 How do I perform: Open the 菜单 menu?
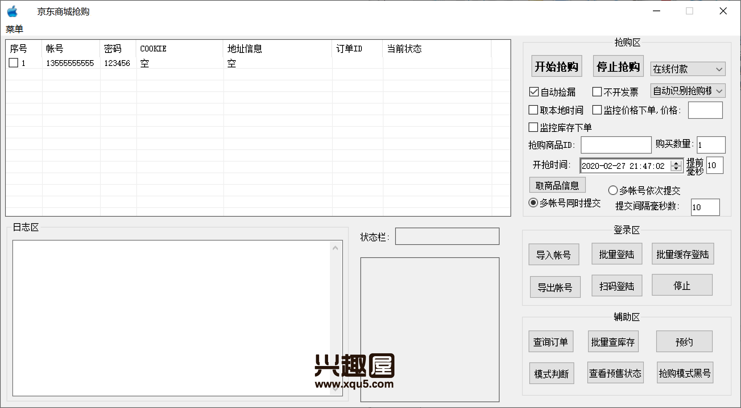point(15,29)
